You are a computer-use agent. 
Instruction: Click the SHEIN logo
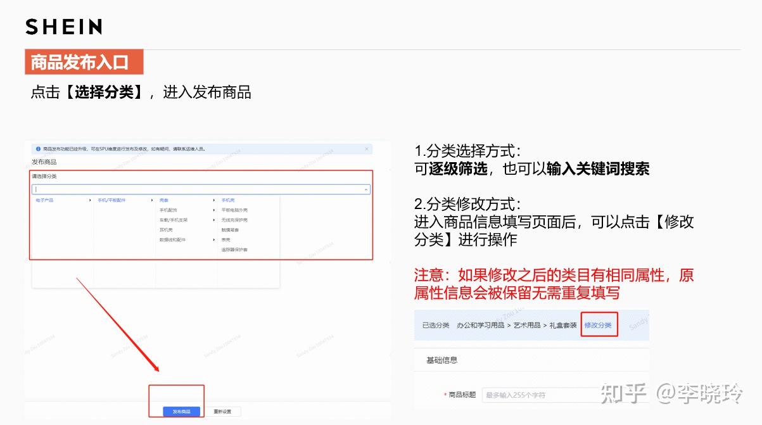(x=63, y=26)
